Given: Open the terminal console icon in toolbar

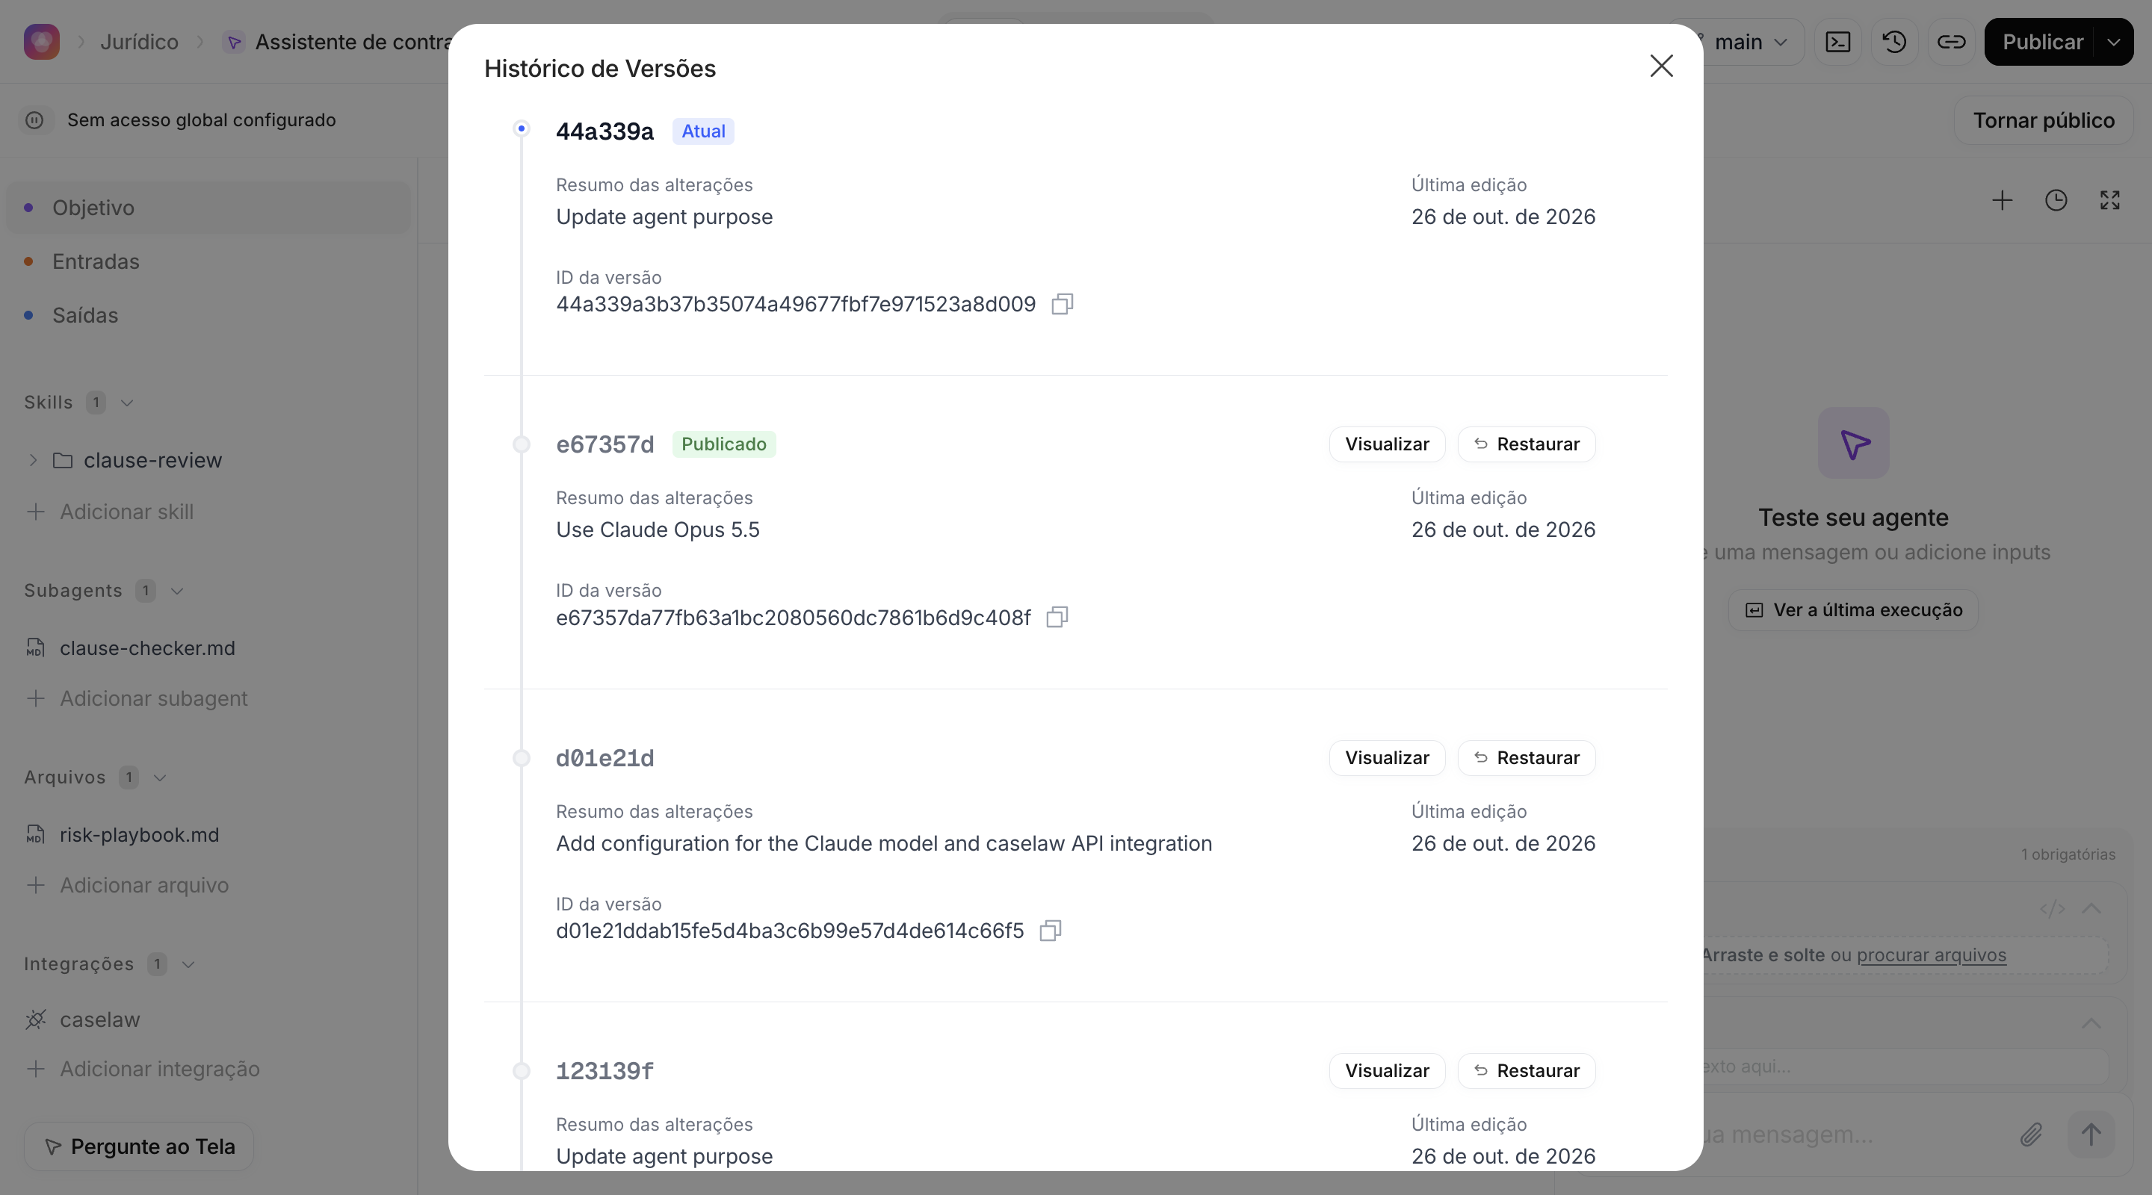Looking at the screenshot, I should (1838, 42).
